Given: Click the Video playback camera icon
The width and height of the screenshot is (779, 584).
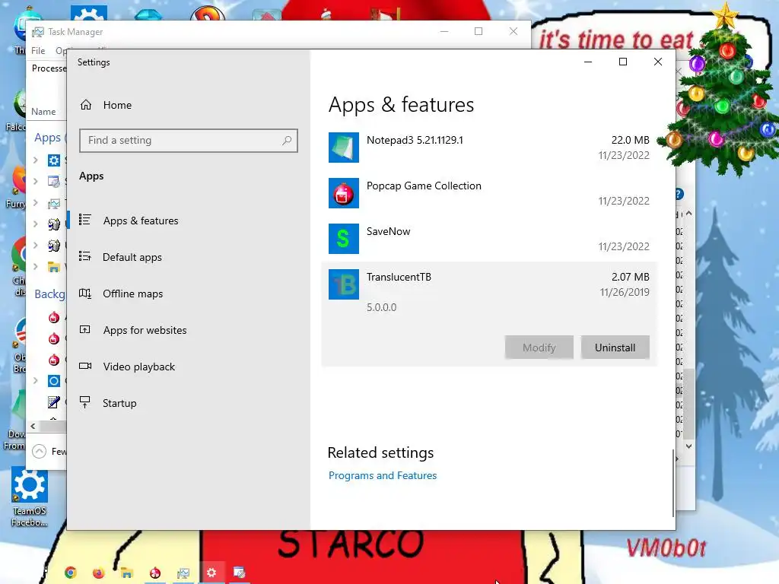Looking at the screenshot, I should 85,367.
